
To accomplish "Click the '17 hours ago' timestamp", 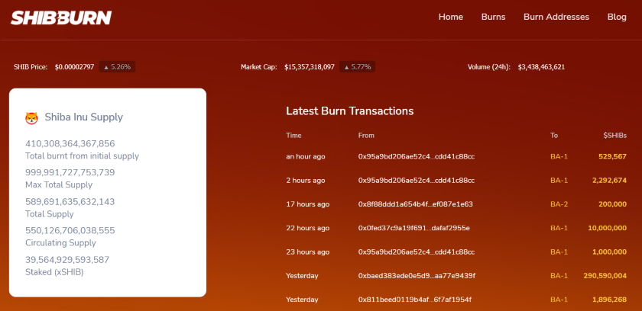I will 307,204.
